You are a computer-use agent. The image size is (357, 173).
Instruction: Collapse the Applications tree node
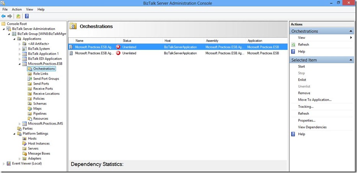coord(14,39)
